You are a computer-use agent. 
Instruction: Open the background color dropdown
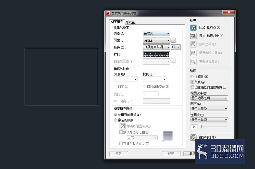176,47
